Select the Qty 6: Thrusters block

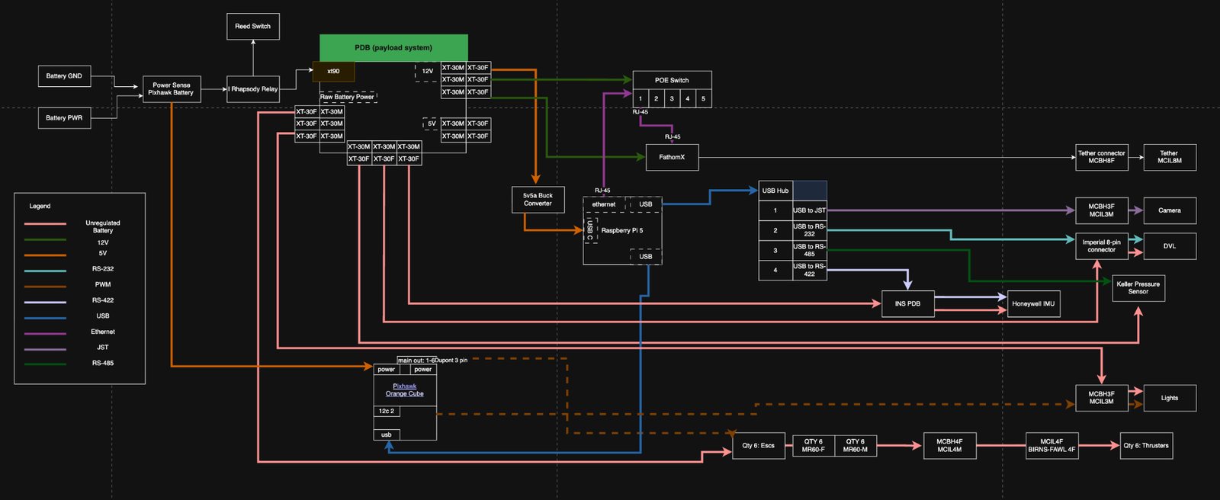tap(1146, 446)
